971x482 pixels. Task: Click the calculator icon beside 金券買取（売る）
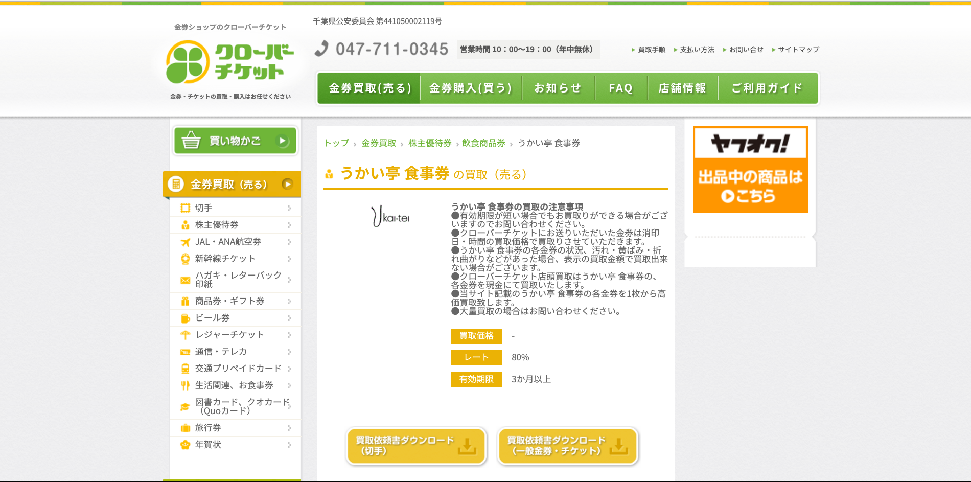point(176,184)
